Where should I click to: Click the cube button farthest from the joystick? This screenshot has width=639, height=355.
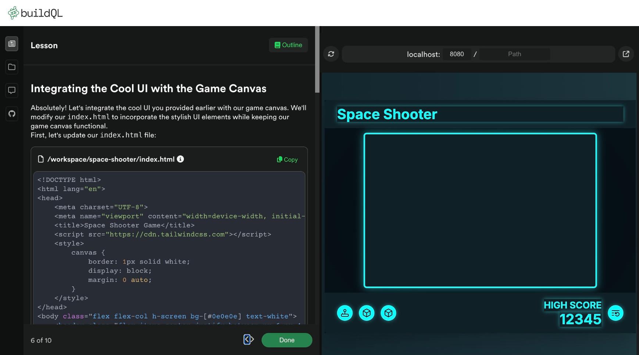[388, 313]
